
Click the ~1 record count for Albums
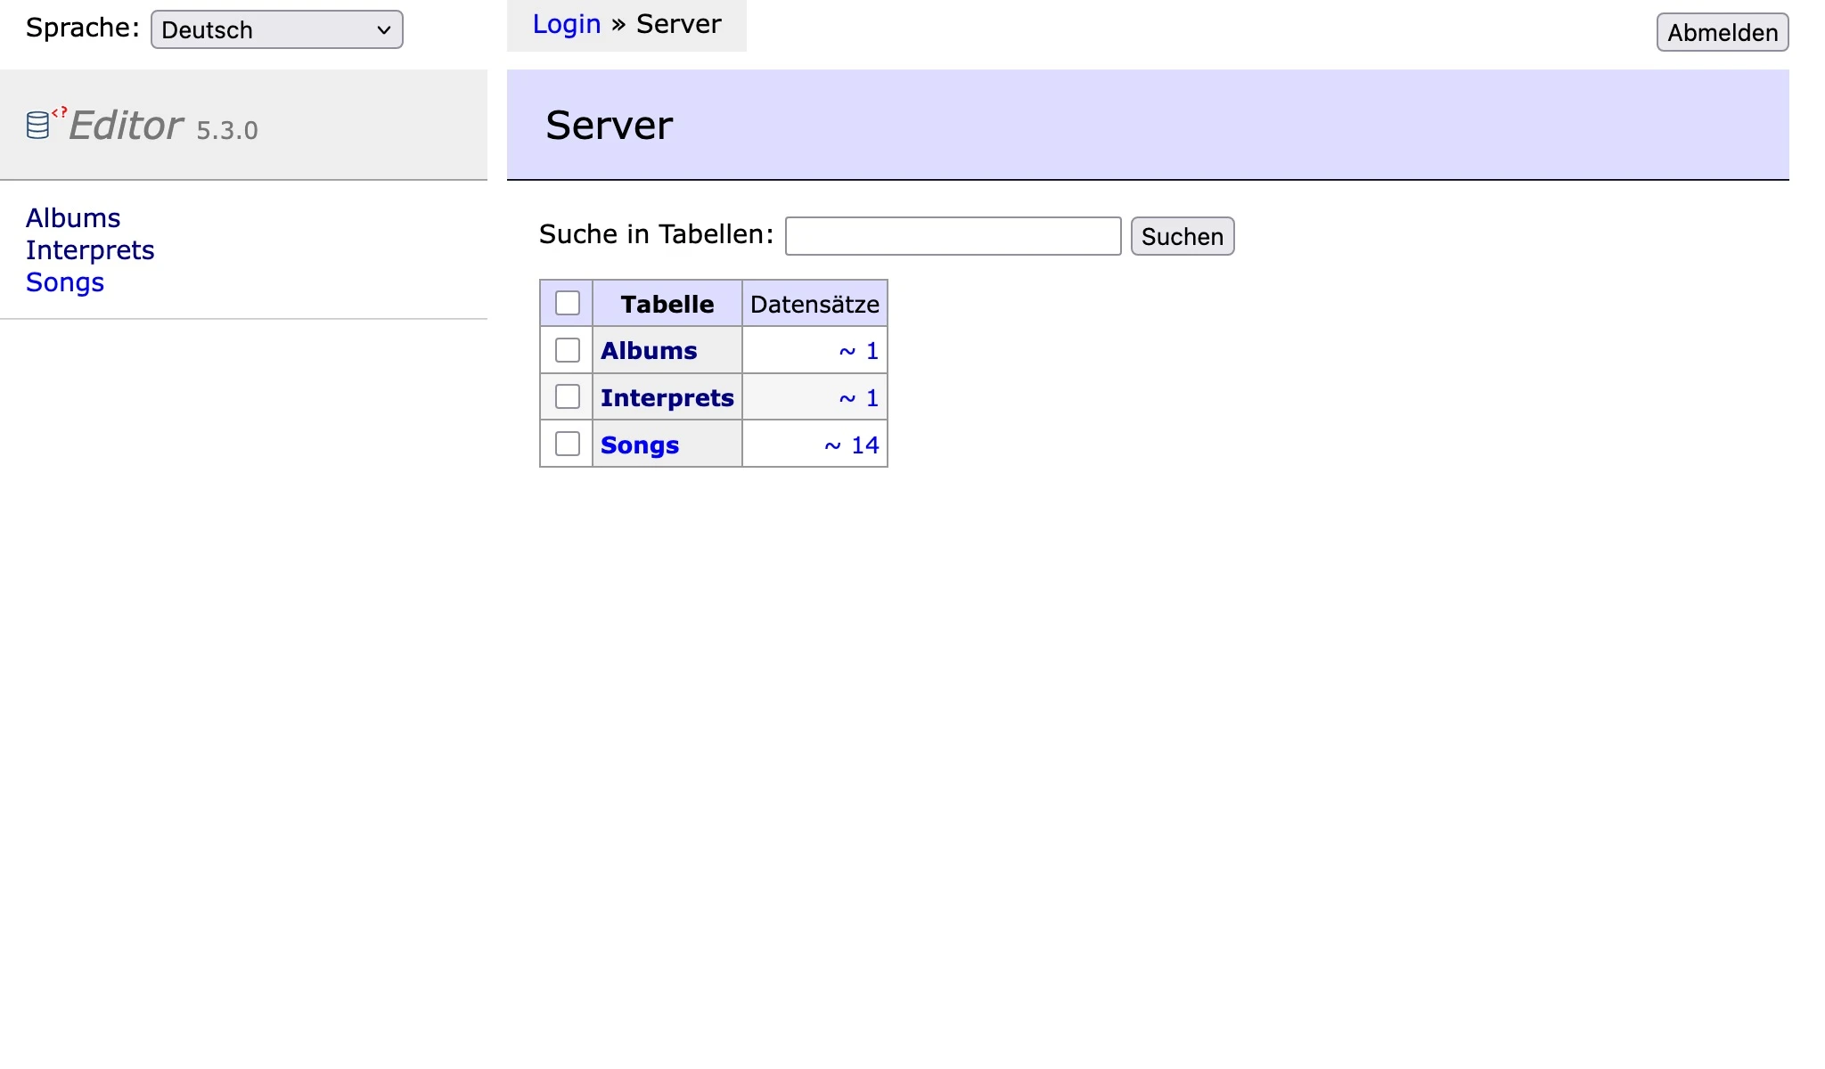coord(857,350)
